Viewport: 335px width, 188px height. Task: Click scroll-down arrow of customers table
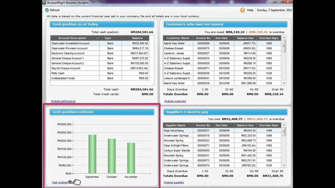[284, 83]
